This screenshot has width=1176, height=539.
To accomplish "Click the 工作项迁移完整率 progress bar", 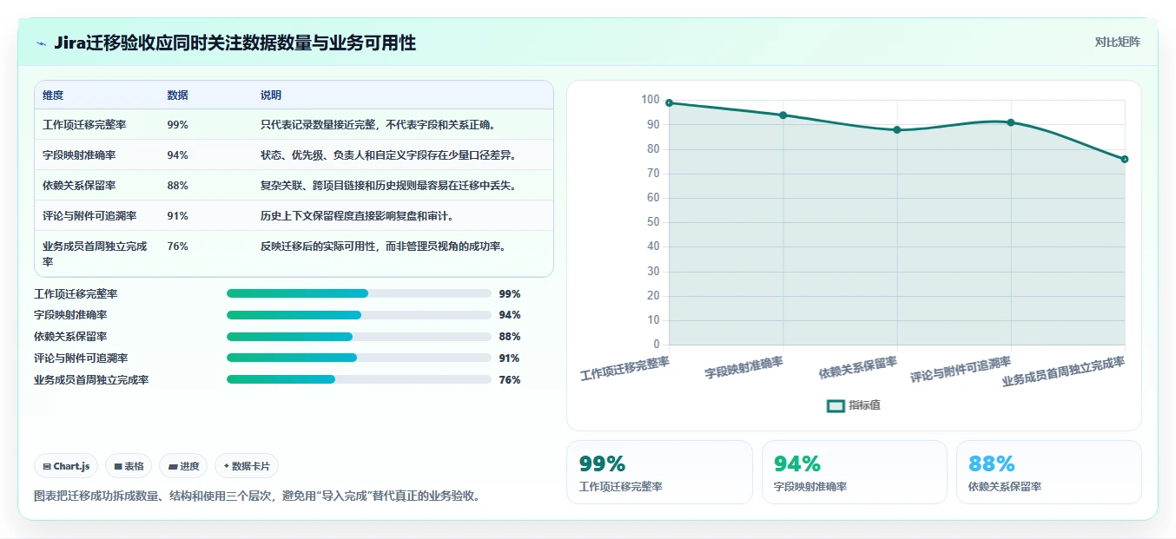I will (x=359, y=293).
